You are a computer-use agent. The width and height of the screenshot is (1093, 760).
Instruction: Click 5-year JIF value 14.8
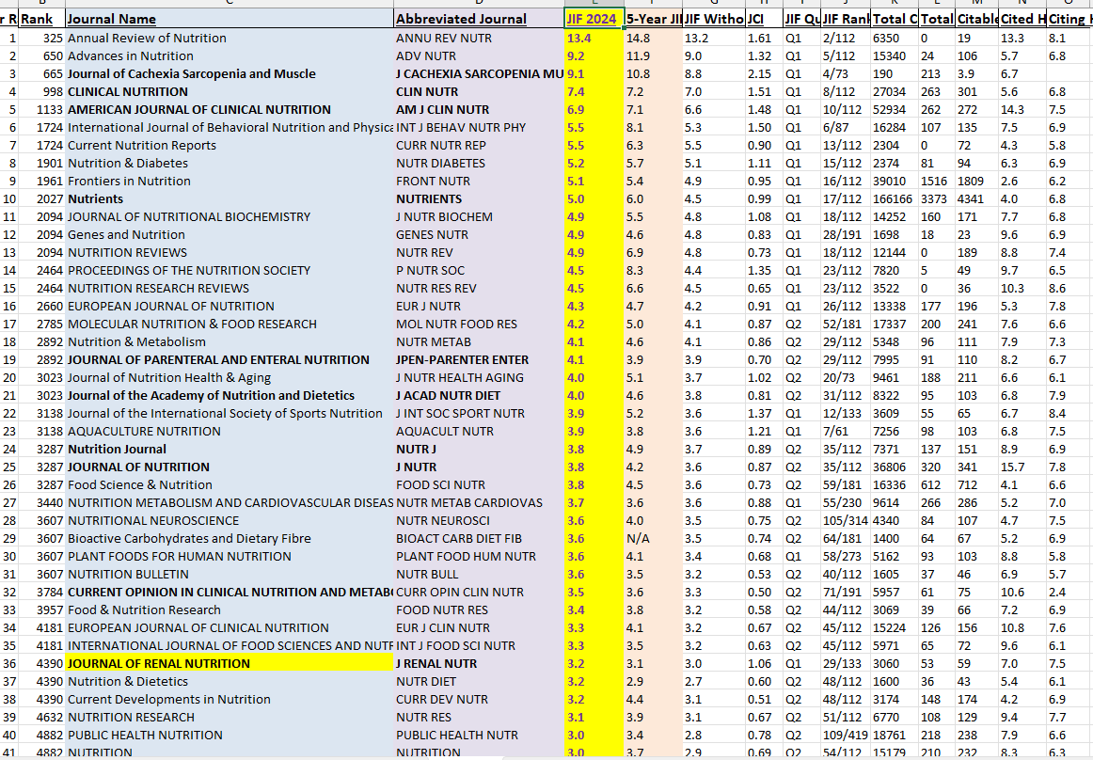[653, 39]
